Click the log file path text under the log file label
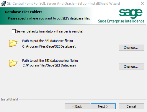The image size is (147, 112). 49,65
